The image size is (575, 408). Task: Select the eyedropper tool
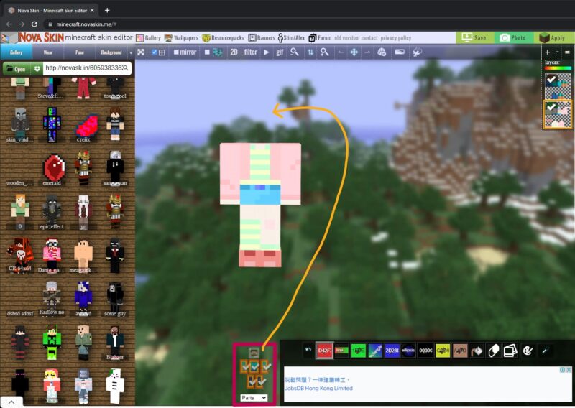pyautogui.click(x=545, y=351)
